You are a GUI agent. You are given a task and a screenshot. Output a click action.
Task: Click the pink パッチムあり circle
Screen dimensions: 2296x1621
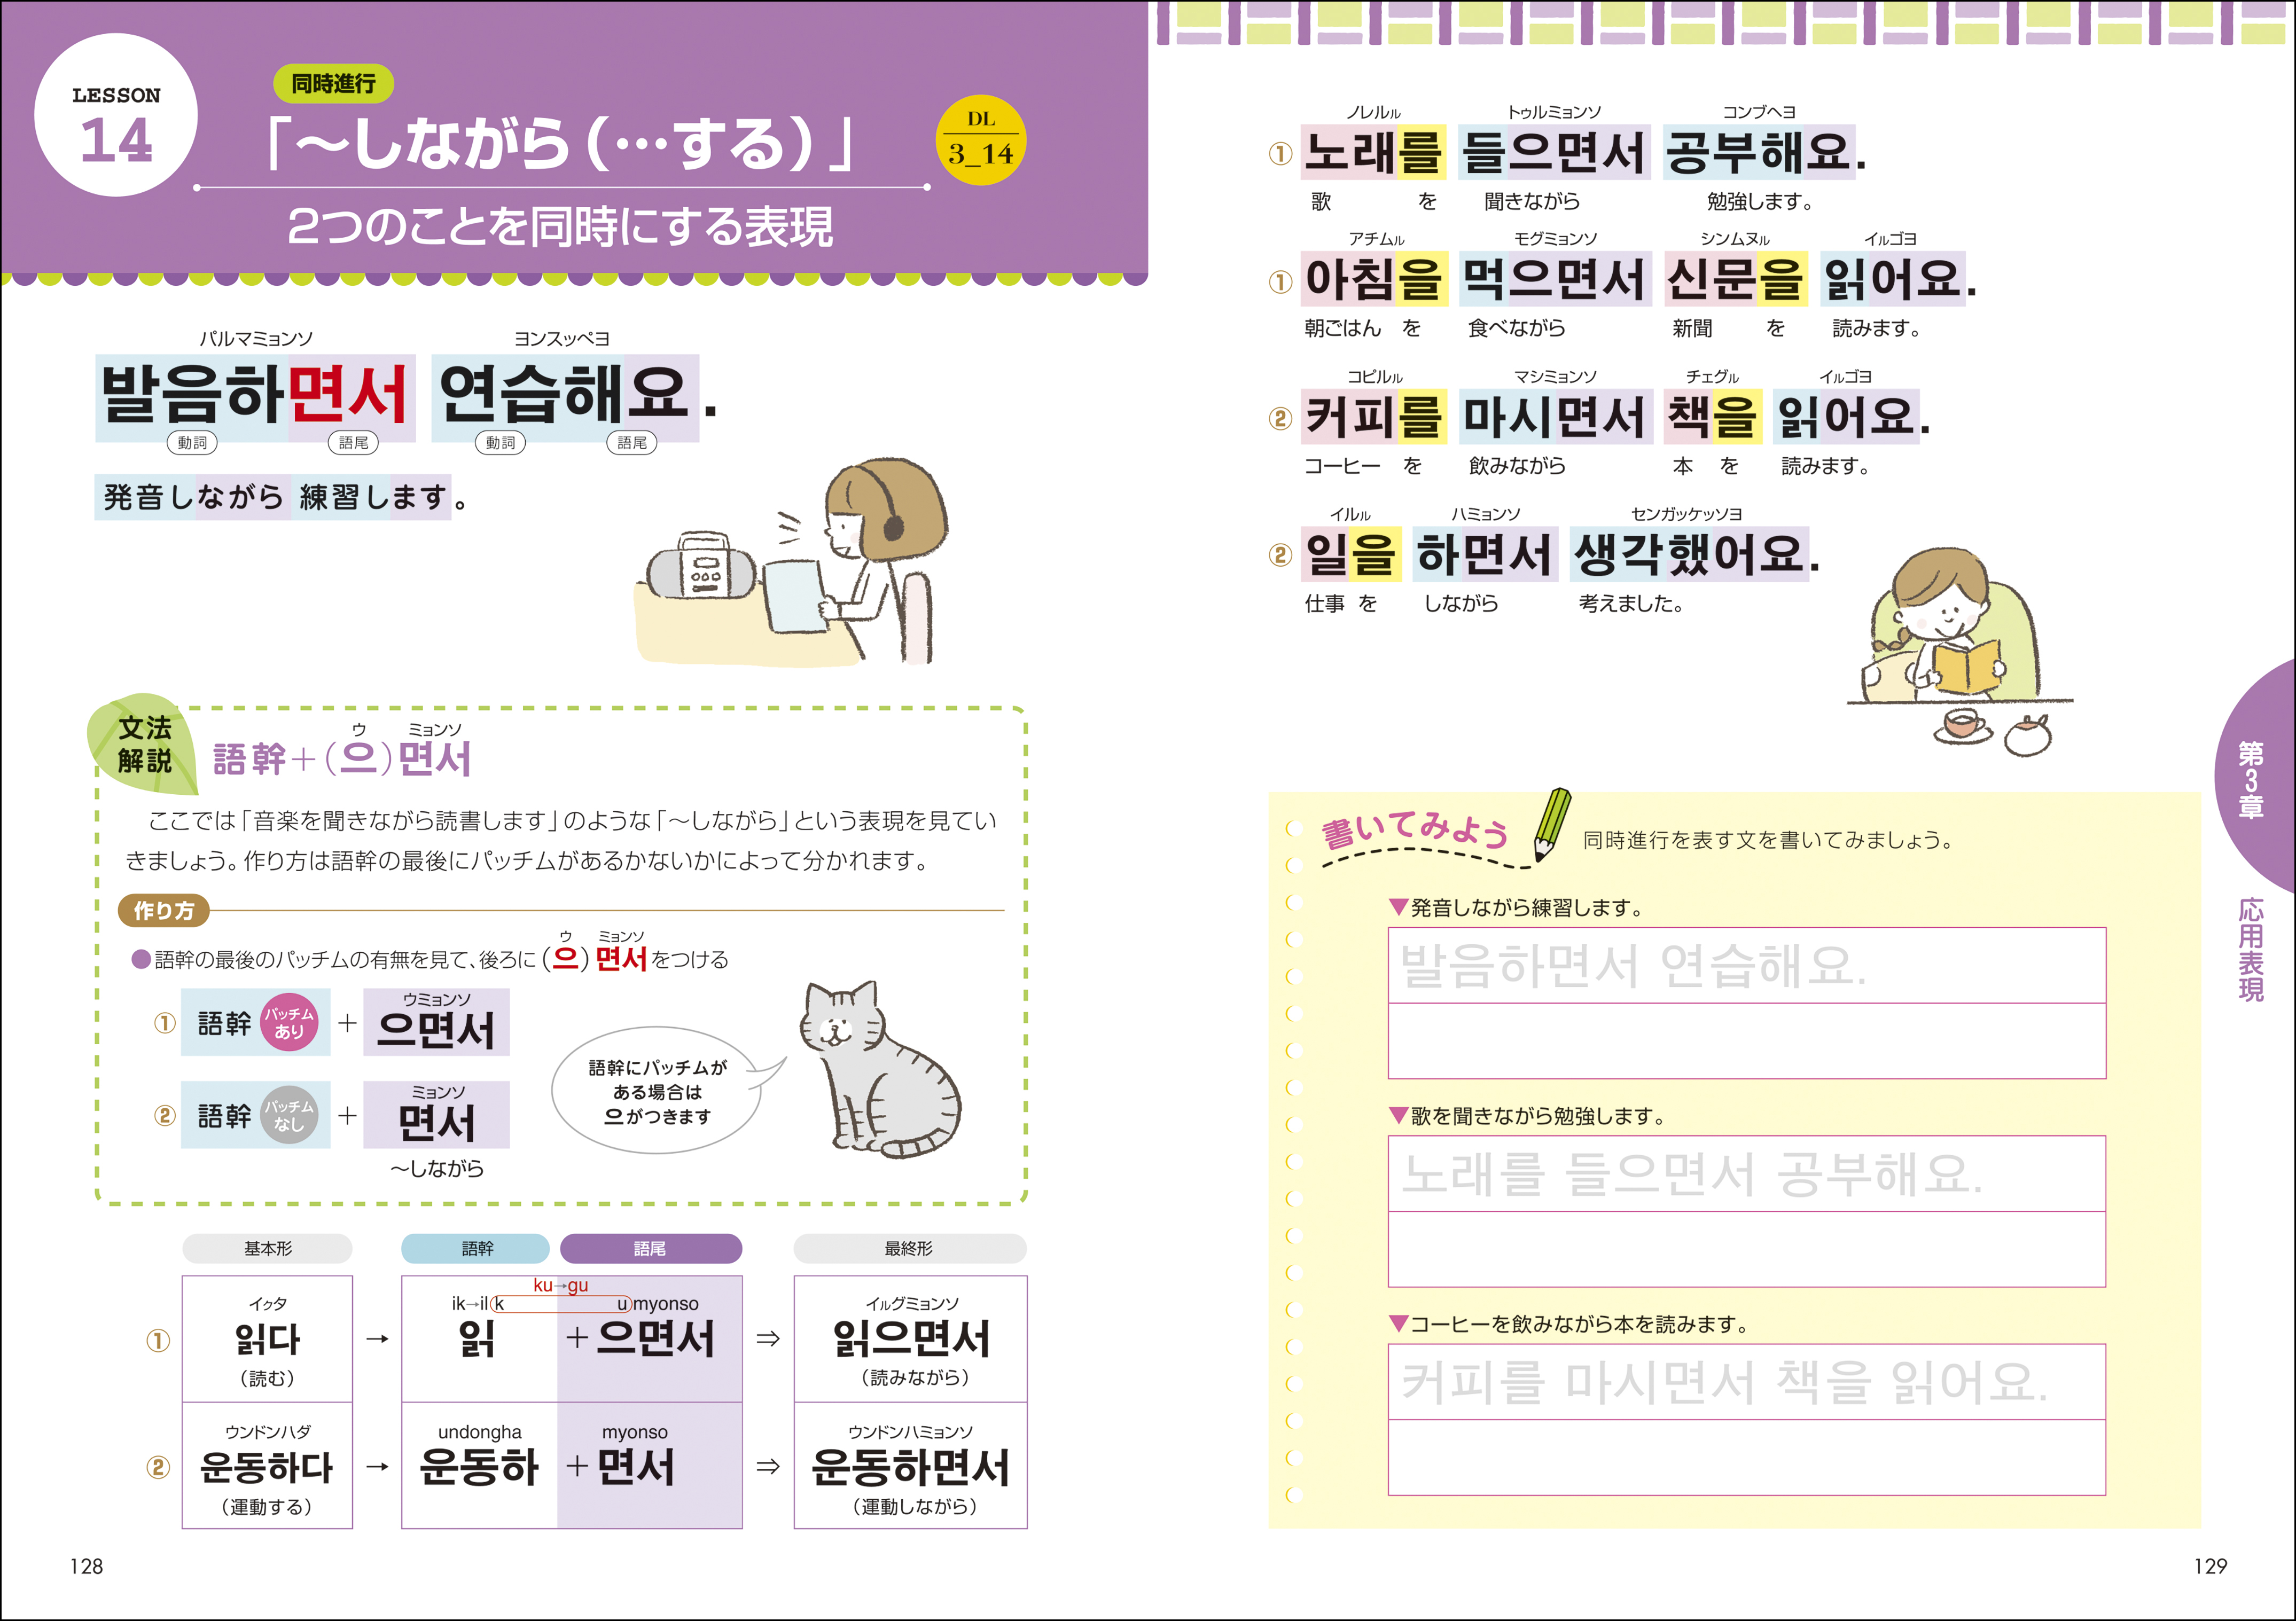[x=289, y=1023]
